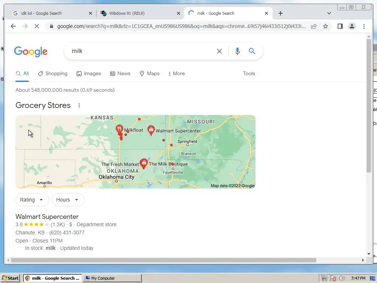Image resolution: width=377 pixels, height=283 pixels.
Task: Share this page via the share icon
Action: (314, 26)
